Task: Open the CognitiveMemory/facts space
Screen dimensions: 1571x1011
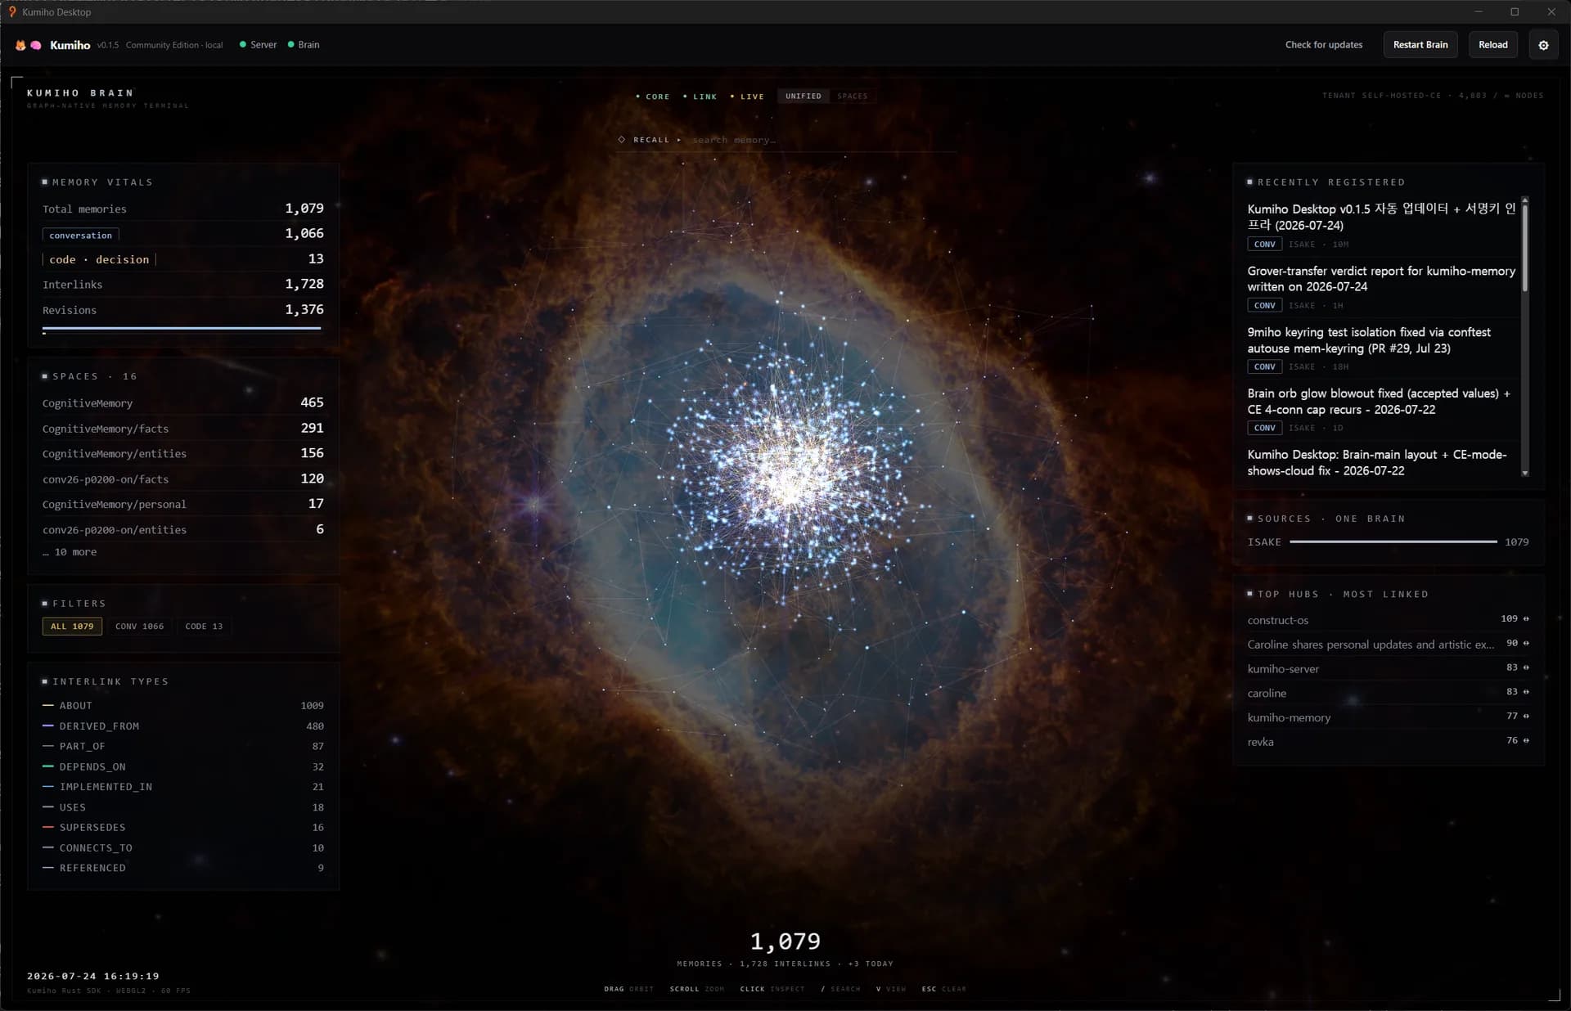Action: click(x=182, y=429)
